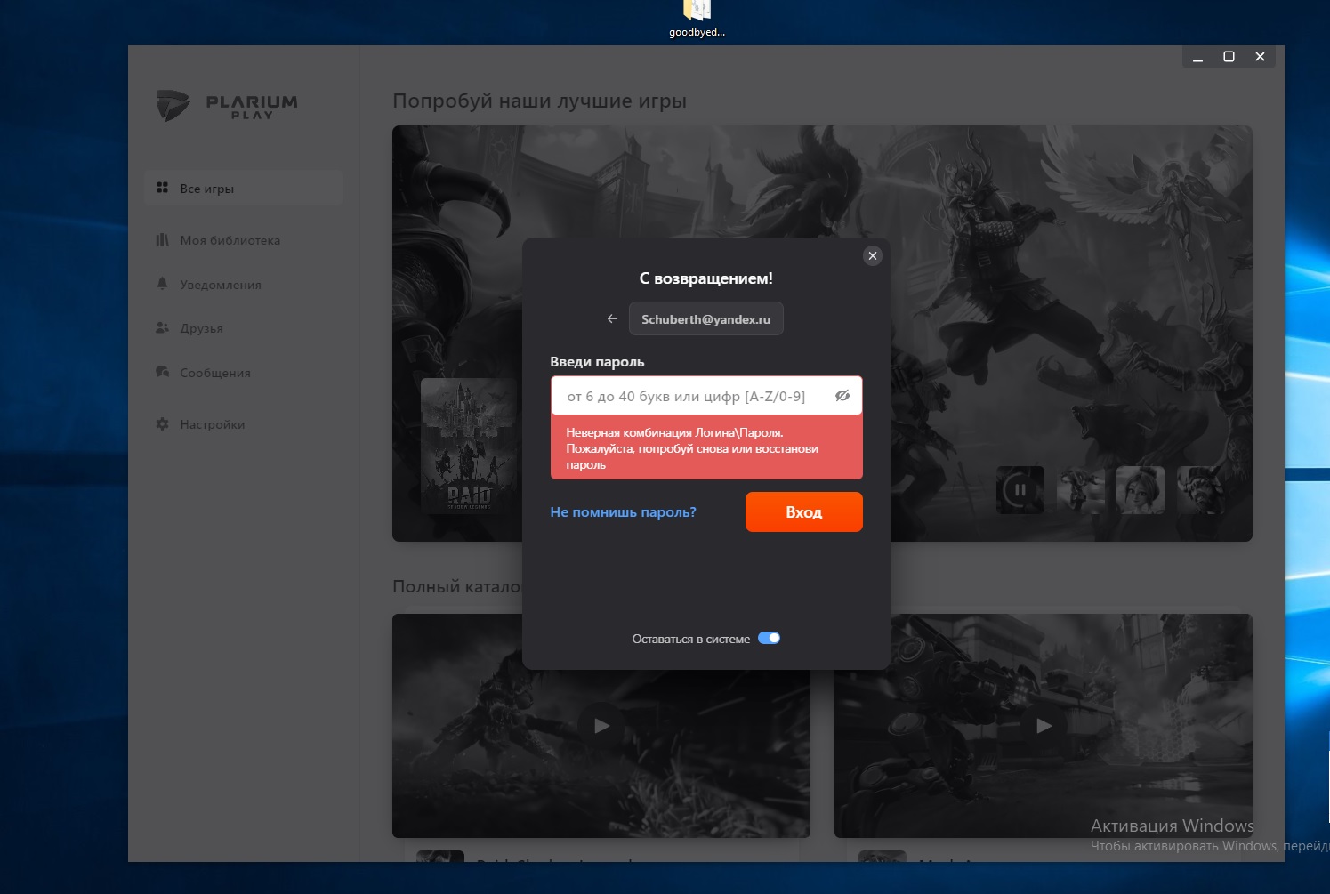Select the second banner thumbnail
This screenshot has height=894, width=1330.
pyautogui.click(x=1081, y=490)
